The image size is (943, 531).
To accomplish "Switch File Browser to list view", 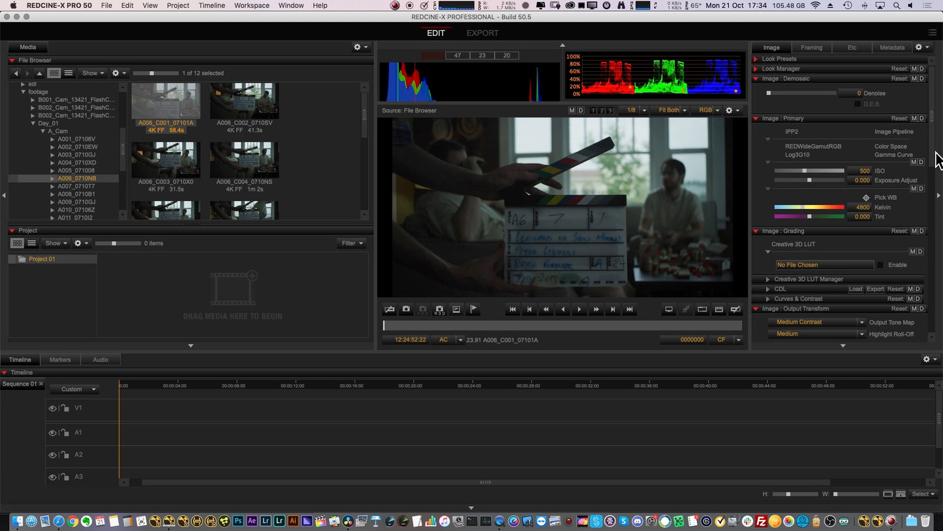I will point(69,73).
